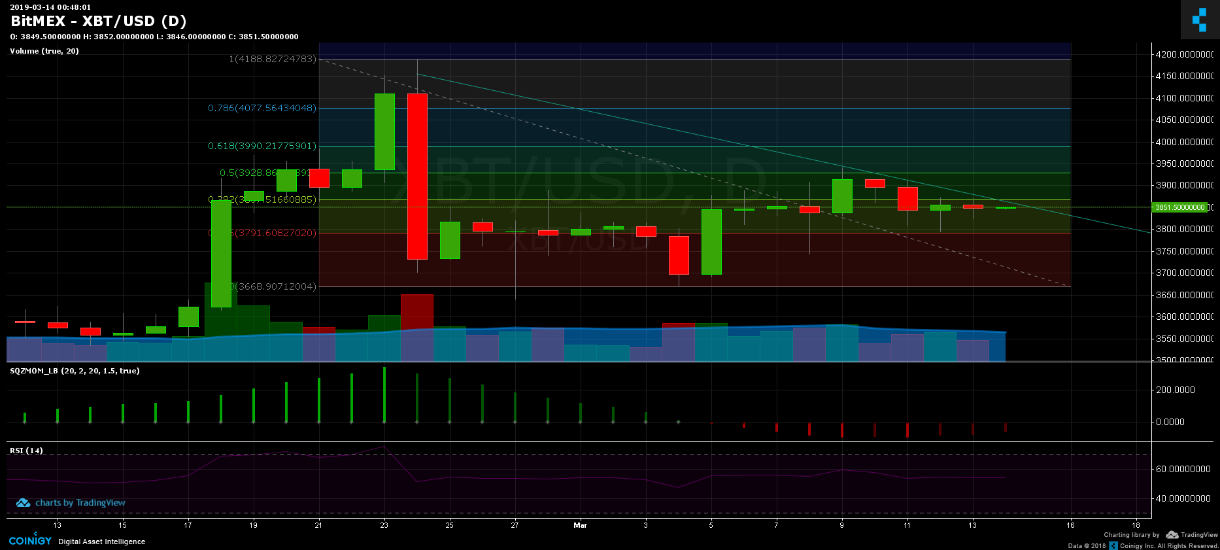Click the 'Coinigy Inc. All Rights Reserved' text
1220x550 pixels.
(1169, 545)
